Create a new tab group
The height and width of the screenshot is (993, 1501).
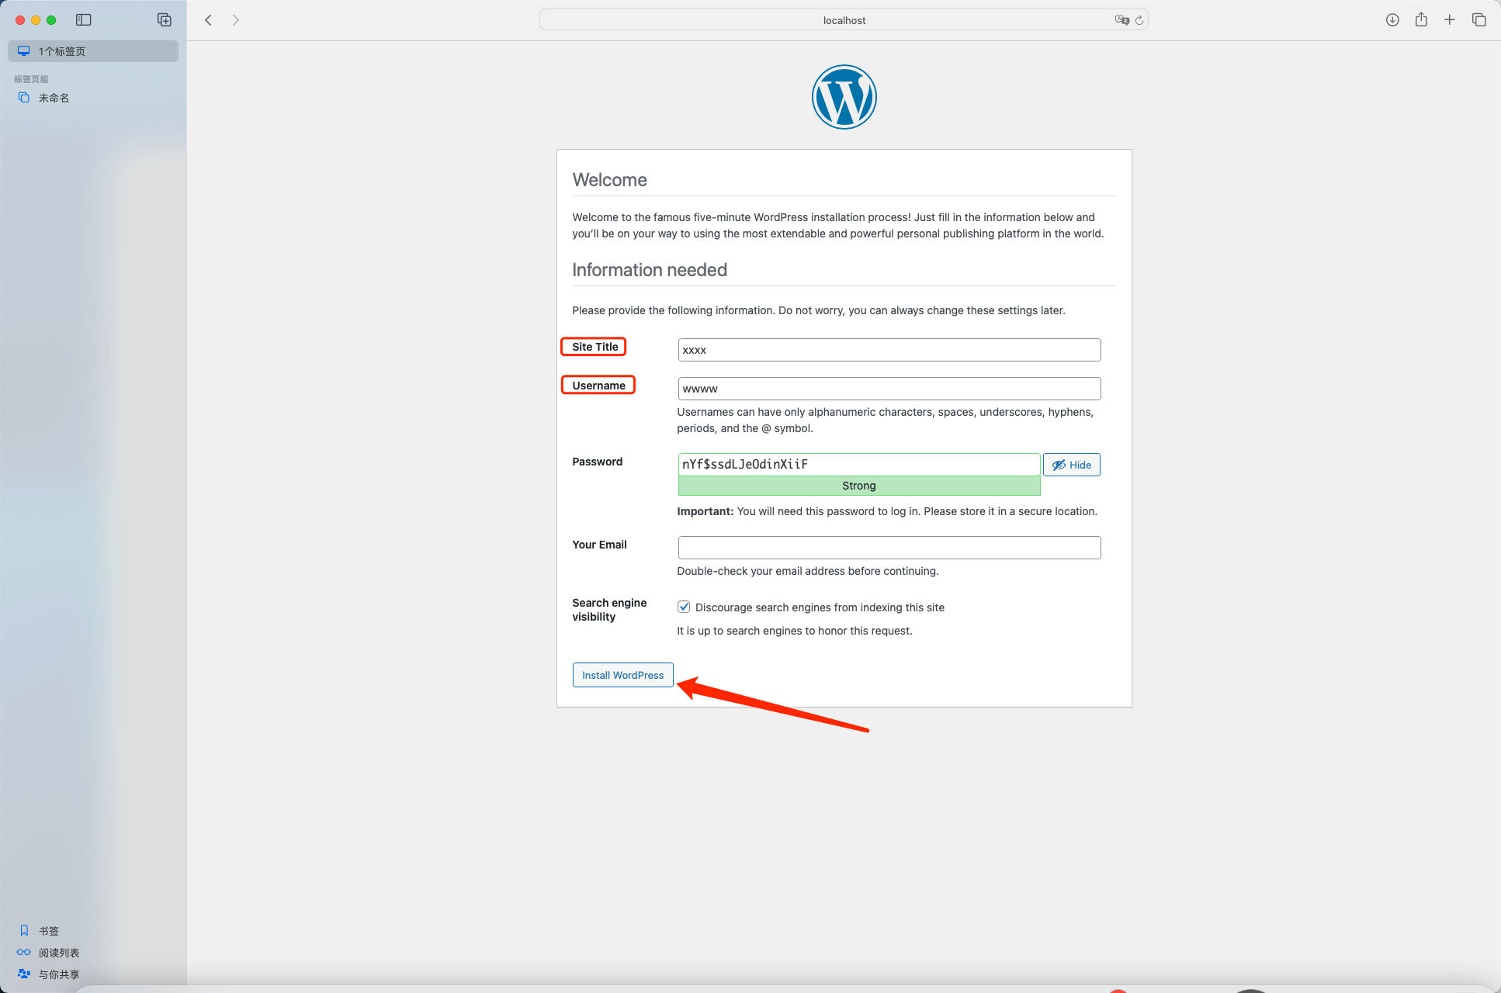[165, 19]
